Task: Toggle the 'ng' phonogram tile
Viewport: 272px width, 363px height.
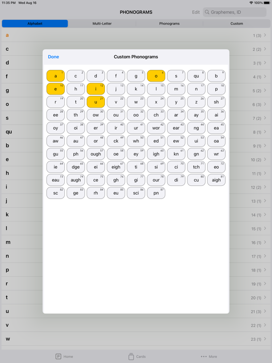Action: pyautogui.click(x=196, y=128)
